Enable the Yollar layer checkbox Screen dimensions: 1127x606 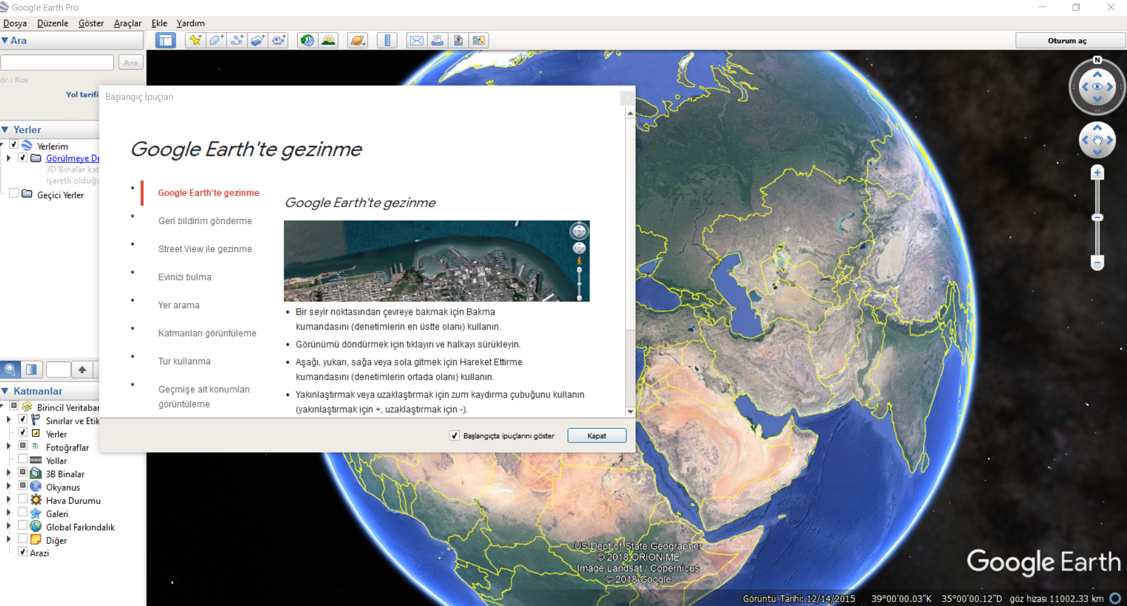click(23, 459)
